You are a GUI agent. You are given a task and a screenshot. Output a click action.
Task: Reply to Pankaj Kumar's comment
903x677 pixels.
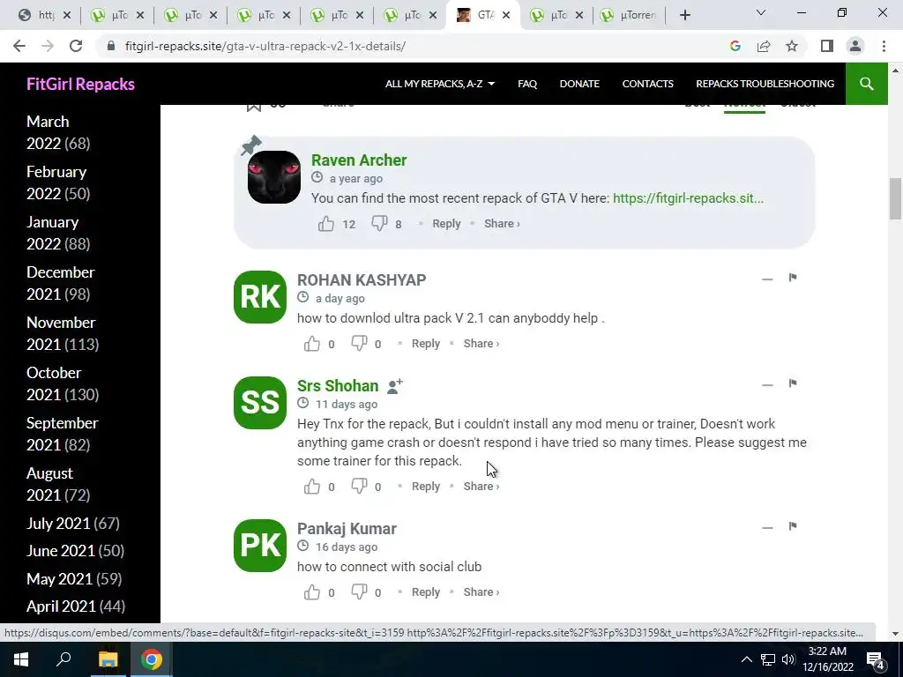click(426, 592)
